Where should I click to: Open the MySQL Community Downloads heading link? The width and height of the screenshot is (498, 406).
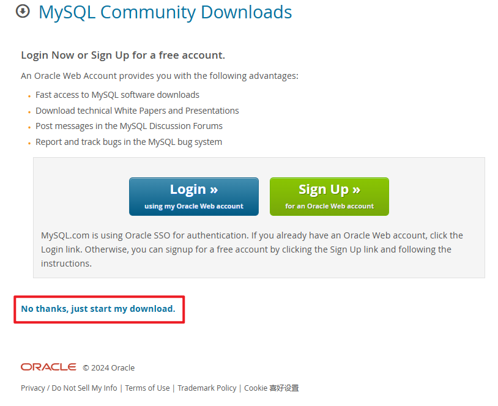click(x=165, y=13)
